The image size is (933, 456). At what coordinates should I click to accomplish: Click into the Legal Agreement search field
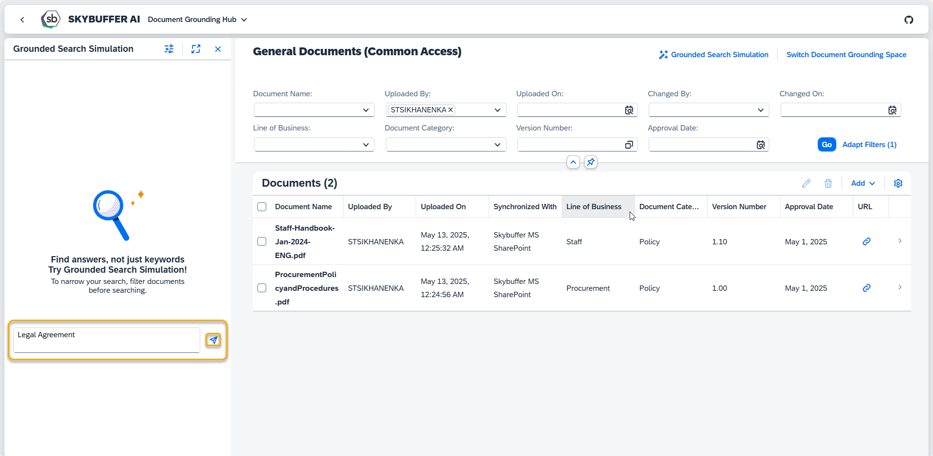[106, 340]
